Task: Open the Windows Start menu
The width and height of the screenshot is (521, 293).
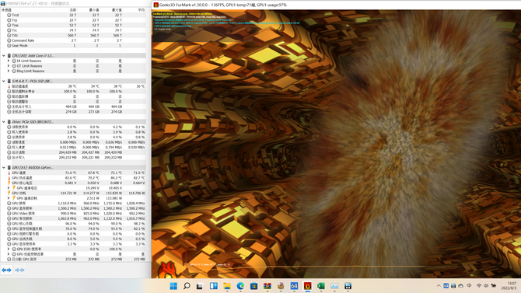Action: click(173, 286)
